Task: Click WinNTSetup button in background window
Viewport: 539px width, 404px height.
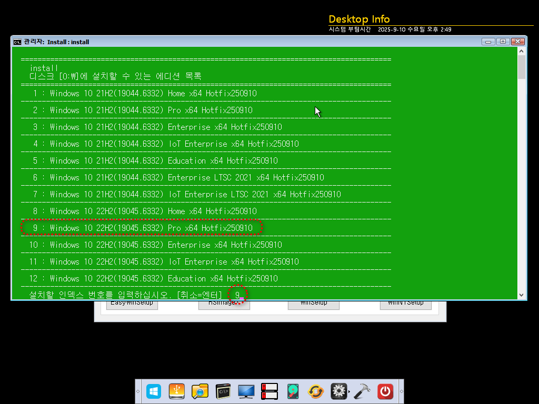Action: pos(406,305)
